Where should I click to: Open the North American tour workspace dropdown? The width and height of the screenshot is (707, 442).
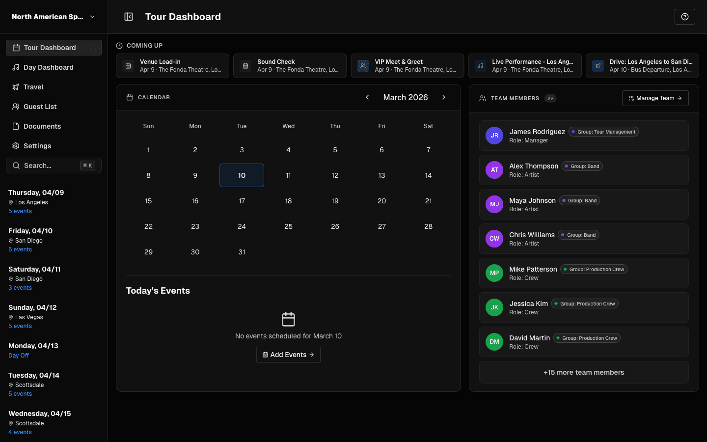tap(53, 16)
